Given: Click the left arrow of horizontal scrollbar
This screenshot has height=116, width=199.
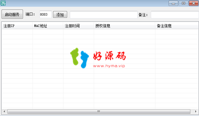Looking at the screenshot, I should coord(4,112).
